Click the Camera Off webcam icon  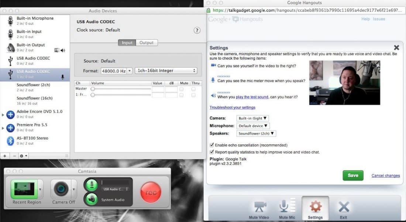click(x=61, y=189)
